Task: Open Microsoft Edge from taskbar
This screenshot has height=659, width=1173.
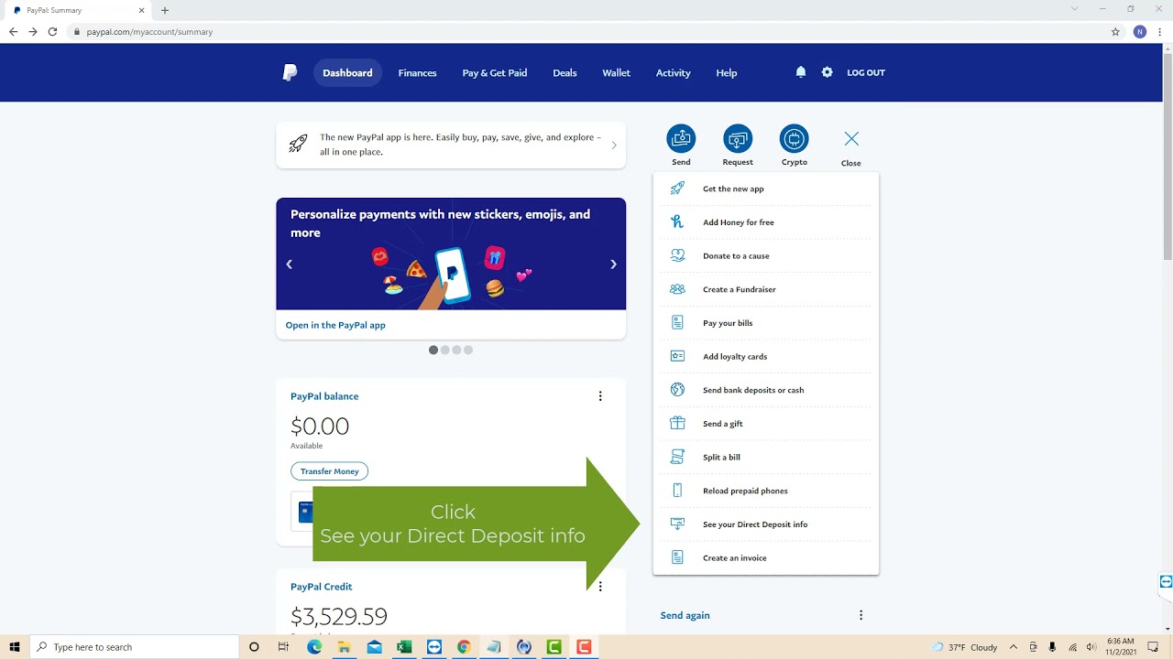Action: pos(314,647)
